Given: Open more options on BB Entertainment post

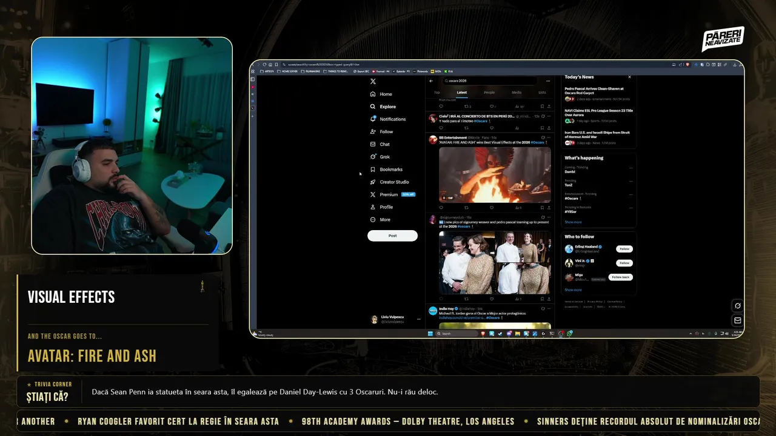Looking at the screenshot, I should pos(549,137).
